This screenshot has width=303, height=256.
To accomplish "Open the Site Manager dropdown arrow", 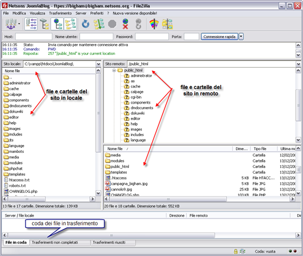I will pyautogui.click(x=19, y=24).
